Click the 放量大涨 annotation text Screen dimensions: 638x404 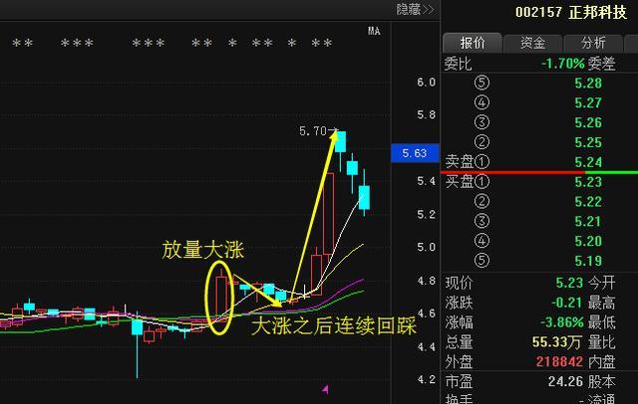[203, 250]
